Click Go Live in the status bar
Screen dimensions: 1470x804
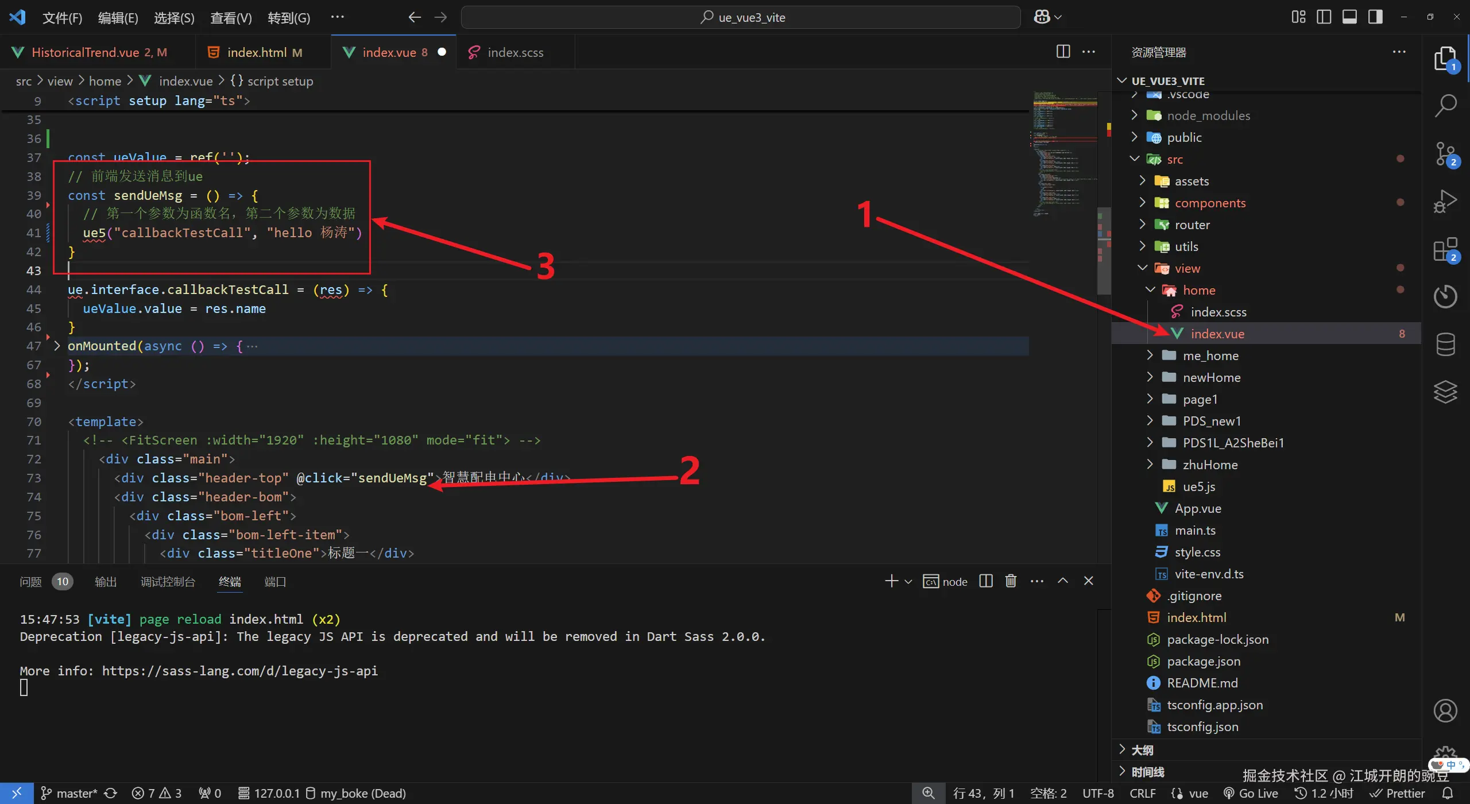1251,793
